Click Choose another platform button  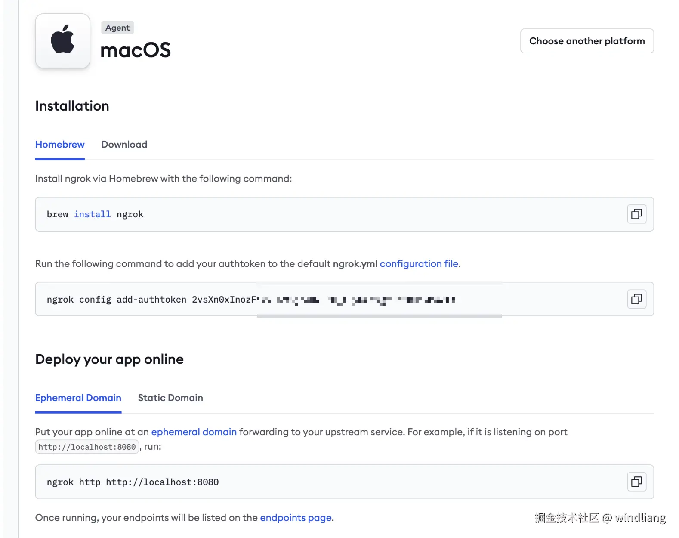586,41
